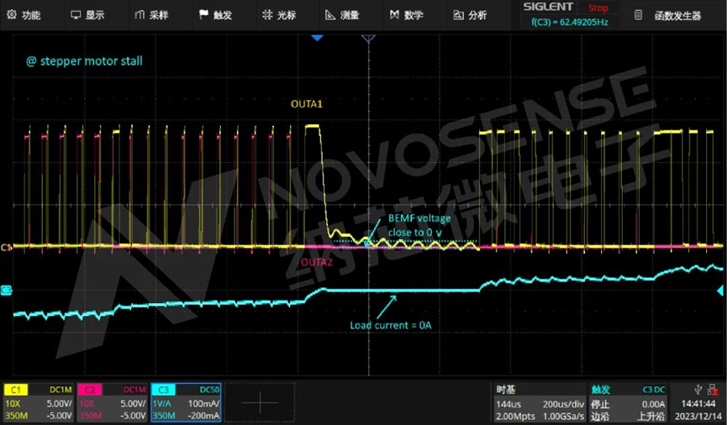The image size is (727, 425).
Task: Click the cyan trigger level arrow at right edge
Action: coord(720,291)
